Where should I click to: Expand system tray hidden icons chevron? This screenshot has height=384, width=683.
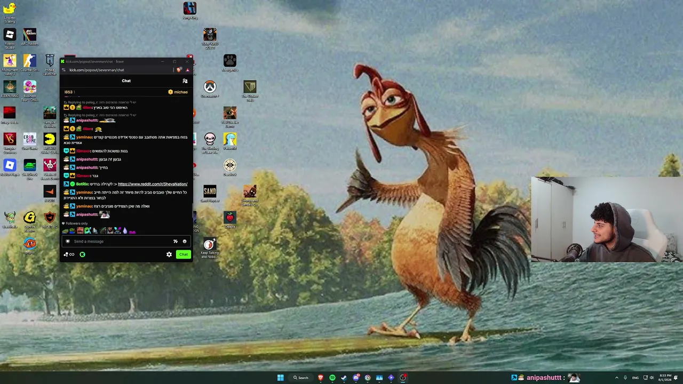617,378
